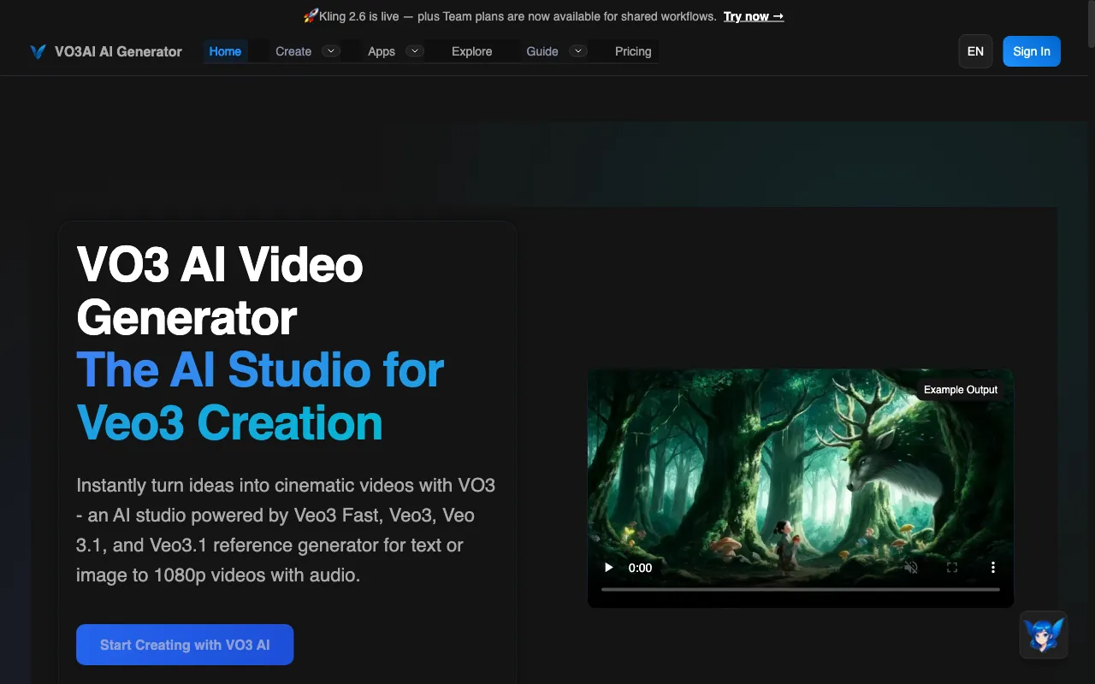Image resolution: width=1095 pixels, height=684 pixels.
Task: Unmute the example video audio
Action: [x=911, y=568]
